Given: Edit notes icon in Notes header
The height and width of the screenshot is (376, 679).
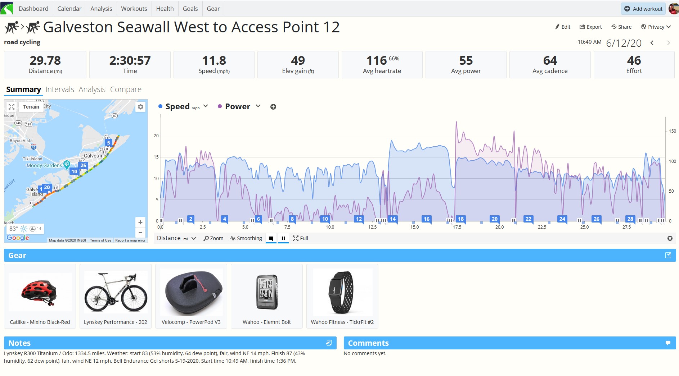Looking at the screenshot, I should click(329, 343).
